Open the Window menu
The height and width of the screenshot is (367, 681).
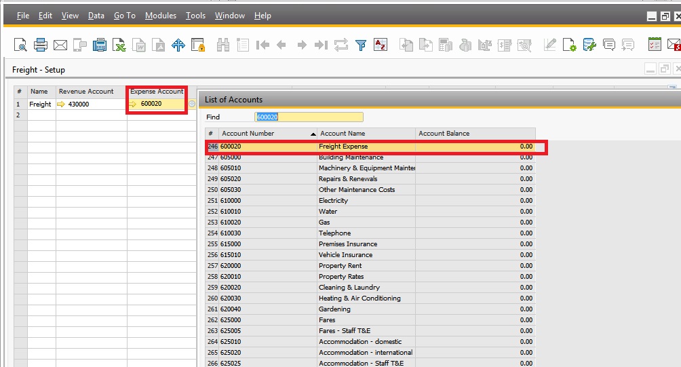click(x=230, y=16)
